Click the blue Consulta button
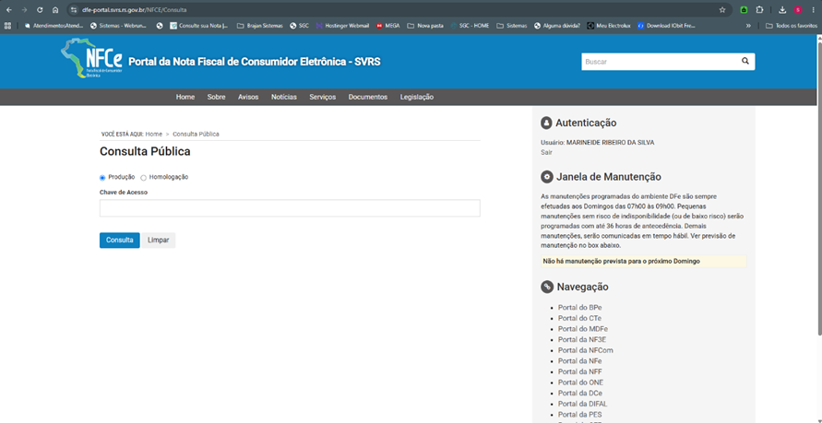This screenshot has height=423, width=822. click(x=120, y=241)
